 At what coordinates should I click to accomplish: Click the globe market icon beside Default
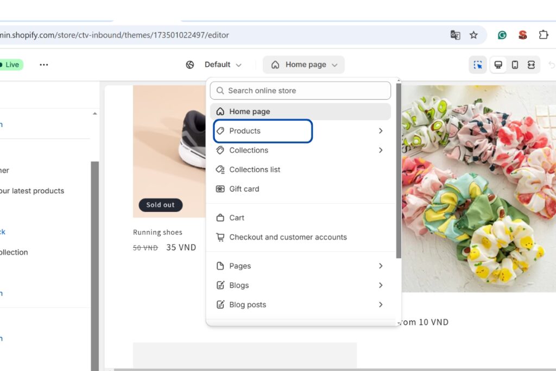(190, 65)
